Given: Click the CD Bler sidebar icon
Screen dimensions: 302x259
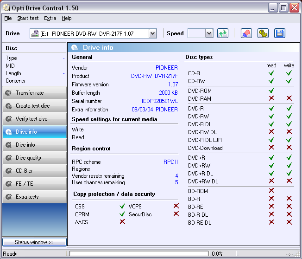Looking at the screenshot, I should coord(8,171).
